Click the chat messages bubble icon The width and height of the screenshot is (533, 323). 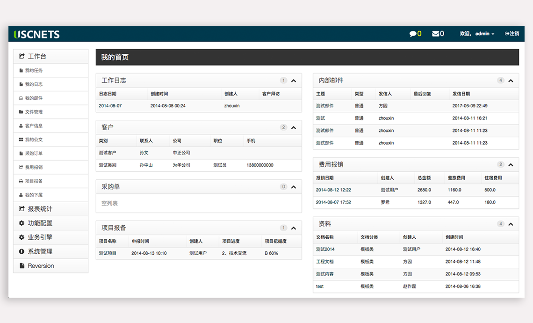coord(413,34)
